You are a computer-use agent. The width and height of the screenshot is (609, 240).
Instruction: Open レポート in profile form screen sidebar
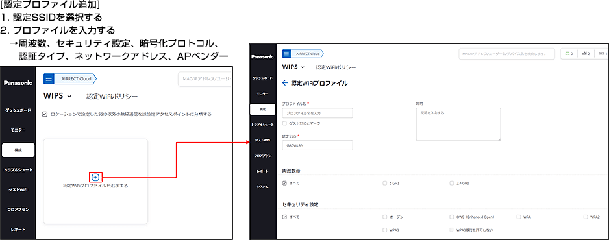coord(262,171)
